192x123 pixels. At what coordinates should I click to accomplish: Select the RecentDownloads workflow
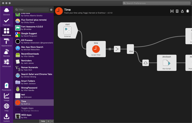tap(34, 55)
